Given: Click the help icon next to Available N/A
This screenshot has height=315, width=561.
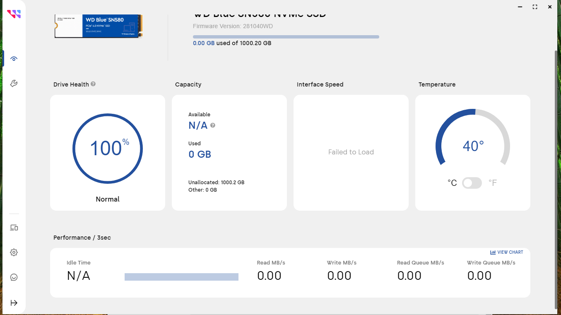Looking at the screenshot, I should 213,125.
